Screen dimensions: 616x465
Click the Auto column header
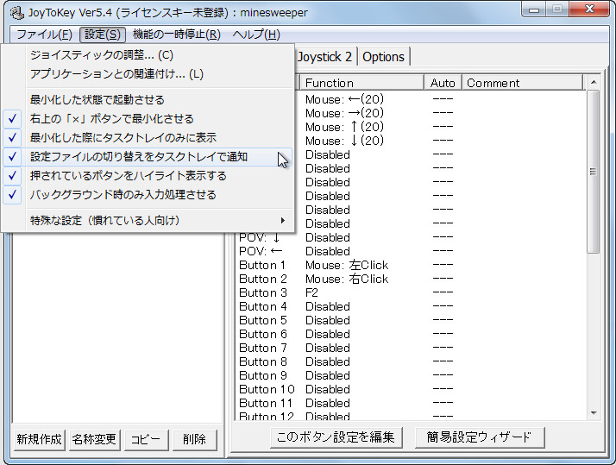(443, 83)
